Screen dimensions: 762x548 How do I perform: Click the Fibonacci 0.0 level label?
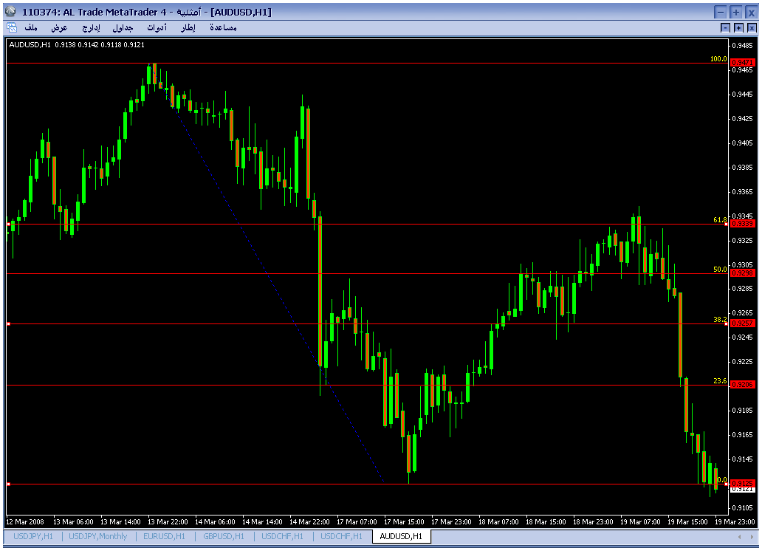722,480
